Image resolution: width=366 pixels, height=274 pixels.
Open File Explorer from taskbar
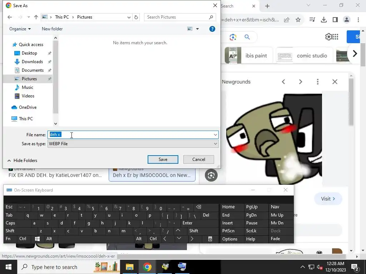[129, 267]
